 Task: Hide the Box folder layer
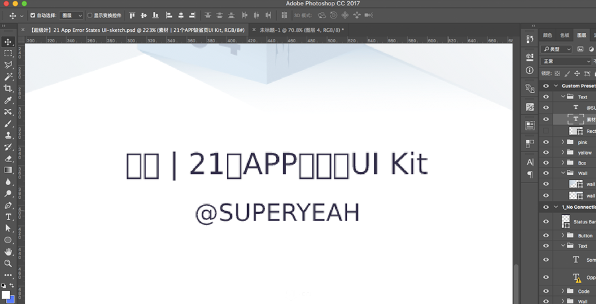(546, 163)
